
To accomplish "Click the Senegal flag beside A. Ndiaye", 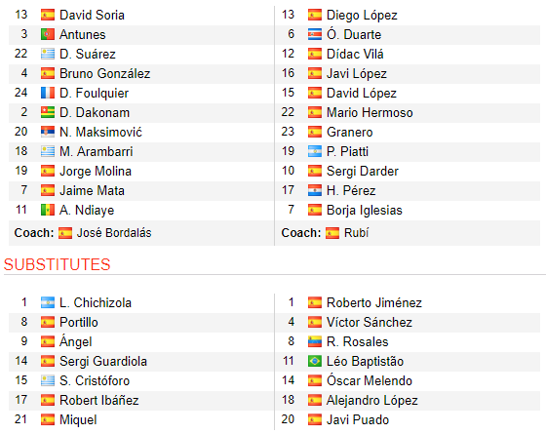I will click(x=48, y=210).
